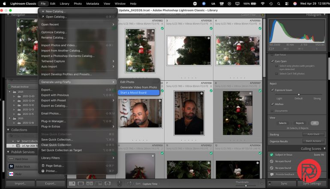Image resolution: width=330 pixels, height=189 pixels.
Task: Click the 2025-12-03 folder icon
Action: pos(19,96)
